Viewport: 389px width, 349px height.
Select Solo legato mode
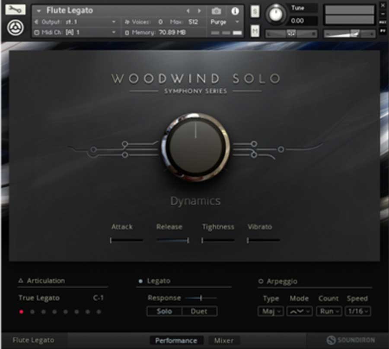(x=164, y=311)
